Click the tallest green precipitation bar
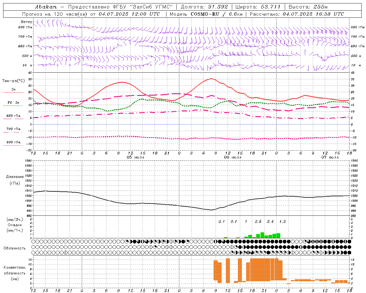This screenshot has width=366, height=293. pos(262,235)
